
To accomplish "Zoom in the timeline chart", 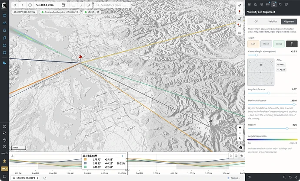I will point(242,155).
